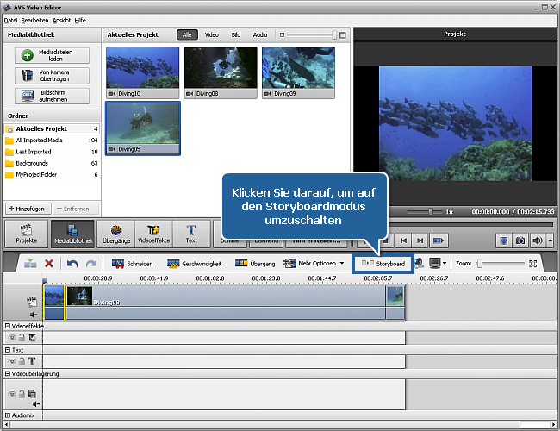Expand the Audiomix track section

[8, 415]
